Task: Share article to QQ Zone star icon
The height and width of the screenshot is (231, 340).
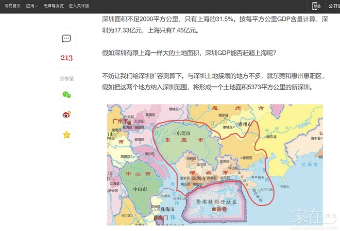Action: 67,135
